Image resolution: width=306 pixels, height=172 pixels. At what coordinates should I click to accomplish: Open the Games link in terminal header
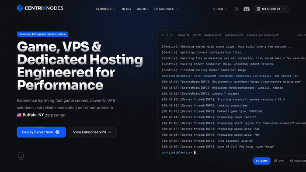coord(183,35)
